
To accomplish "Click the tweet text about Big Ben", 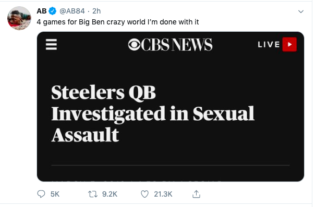I will click(x=118, y=22).
